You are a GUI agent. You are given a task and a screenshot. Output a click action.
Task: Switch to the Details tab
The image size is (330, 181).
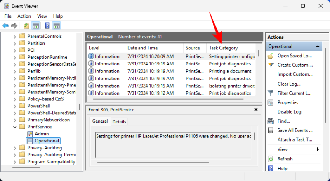(x=119, y=122)
